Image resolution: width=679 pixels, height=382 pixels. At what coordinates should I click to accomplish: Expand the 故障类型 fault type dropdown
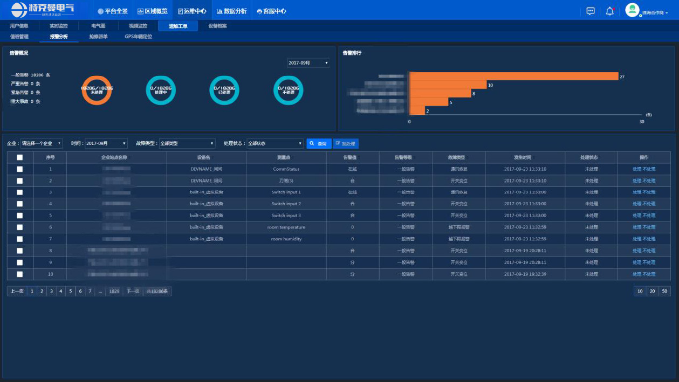point(187,144)
